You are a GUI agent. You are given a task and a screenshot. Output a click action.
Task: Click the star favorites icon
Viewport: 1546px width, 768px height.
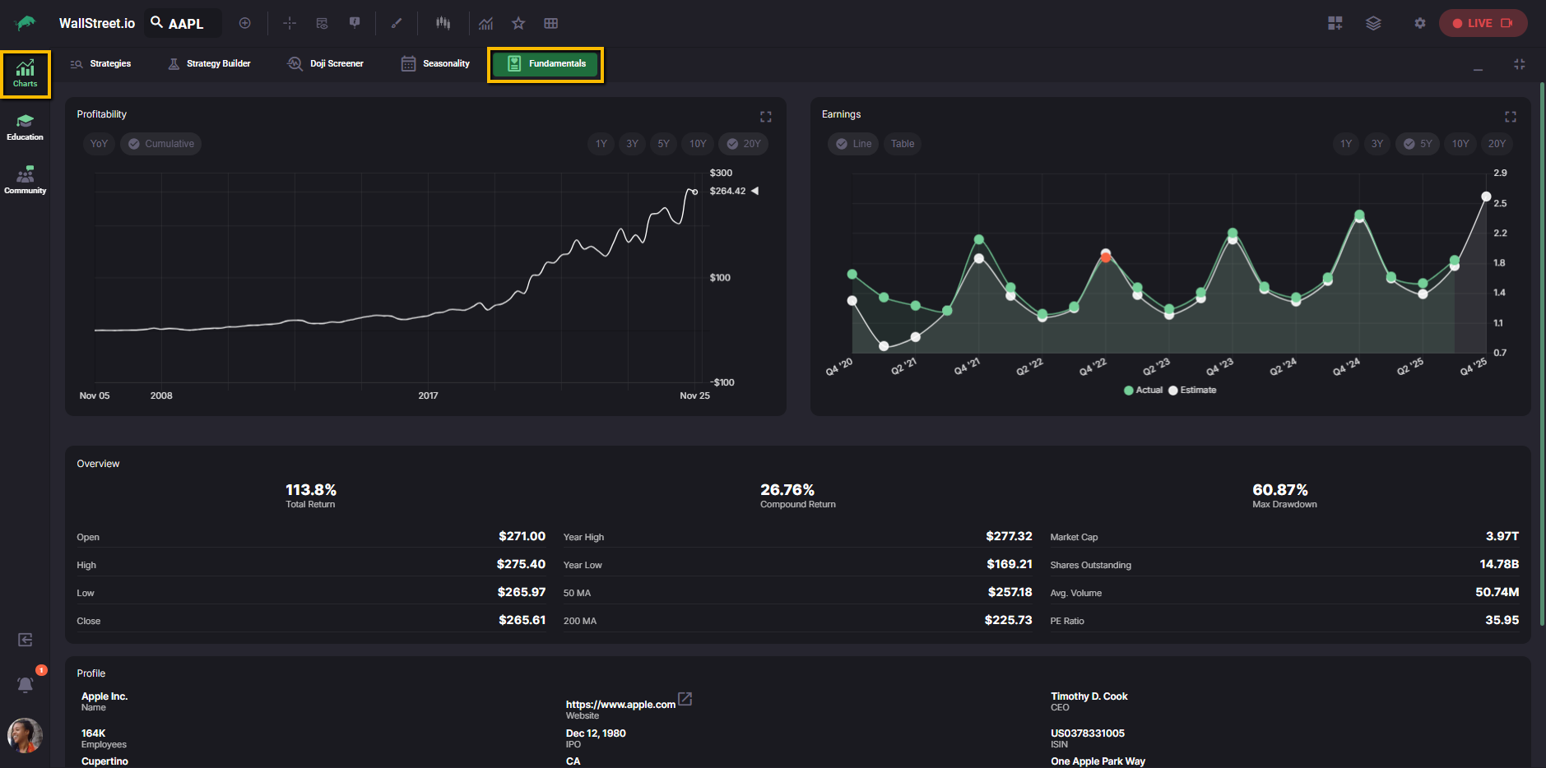[x=518, y=23]
